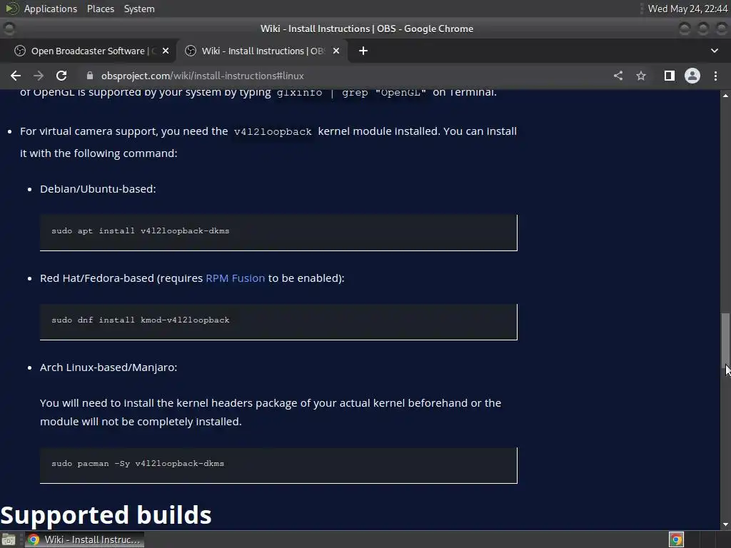Viewport: 731px width, 548px height.
Task: Click the Wiki - Install Instruc... taskbar button
Action: pos(84,539)
